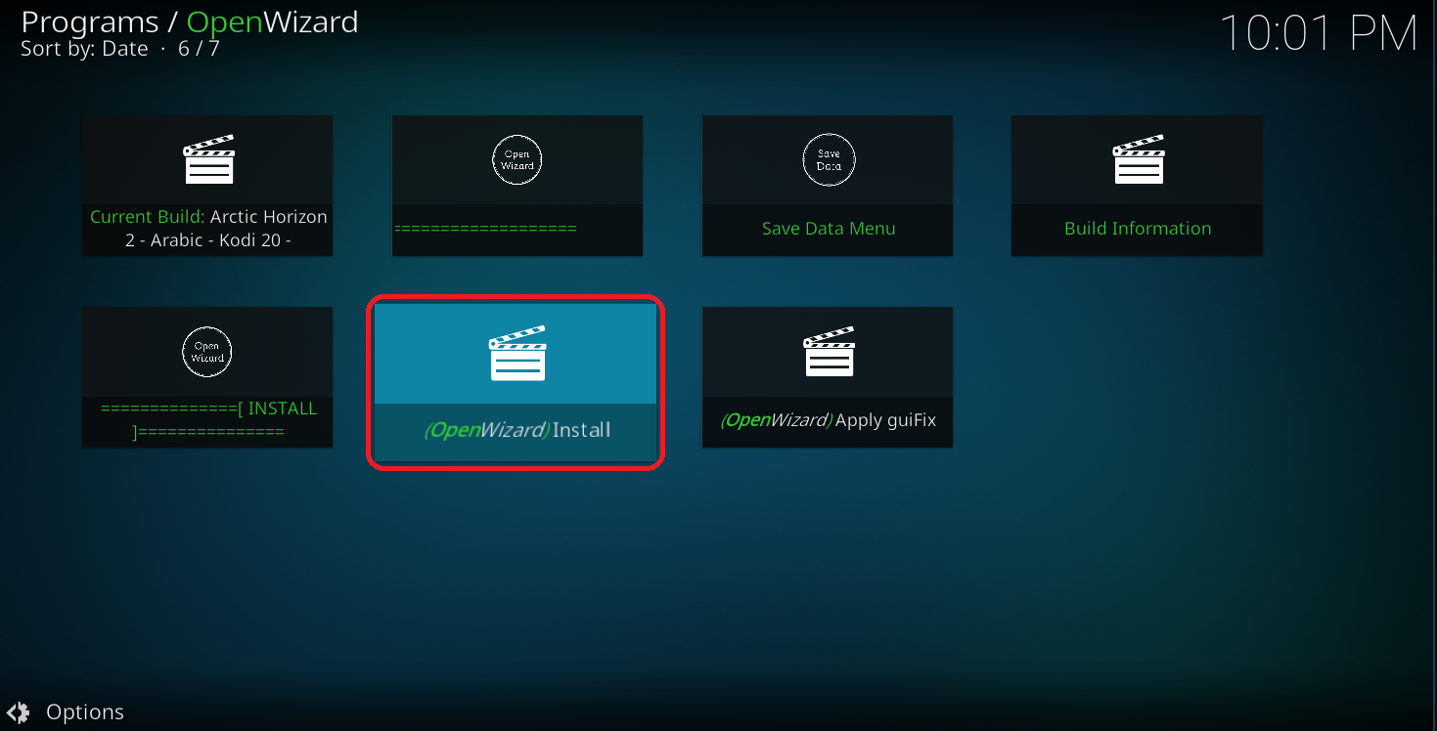This screenshot has width=1437, height=731.
Task: Click the 10:01 PM clock display
Action: coord(1320,33)
